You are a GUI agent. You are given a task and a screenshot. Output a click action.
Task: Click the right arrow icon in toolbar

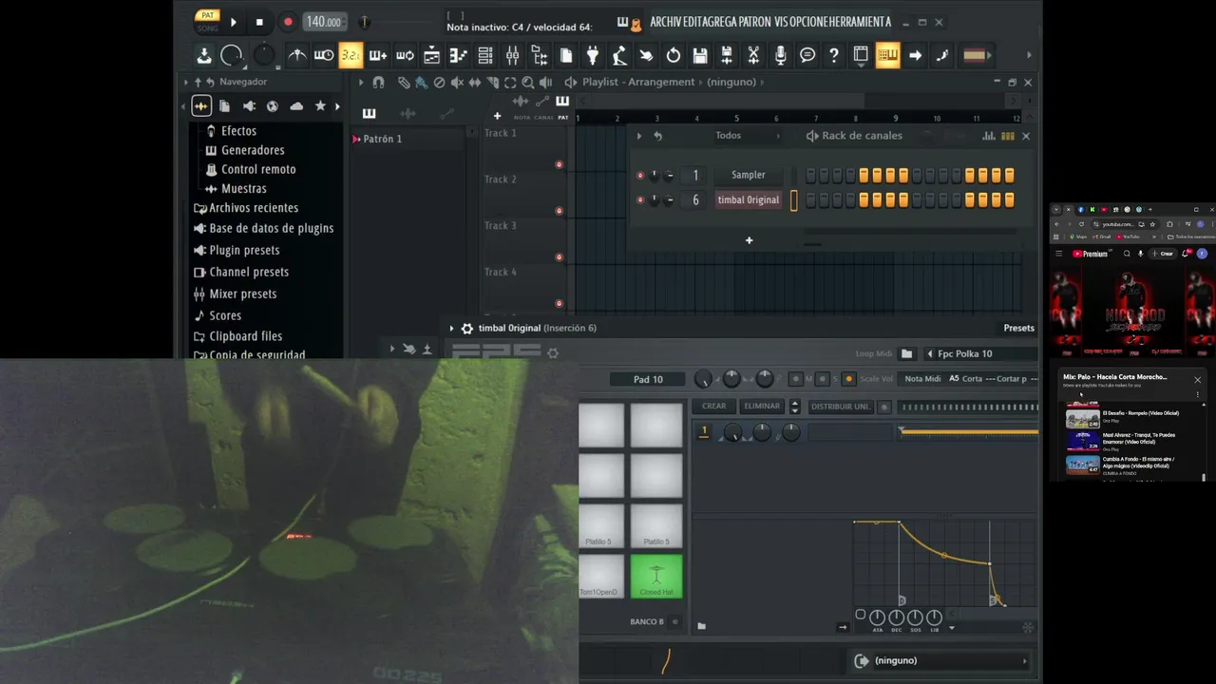(x=915, y=55)
